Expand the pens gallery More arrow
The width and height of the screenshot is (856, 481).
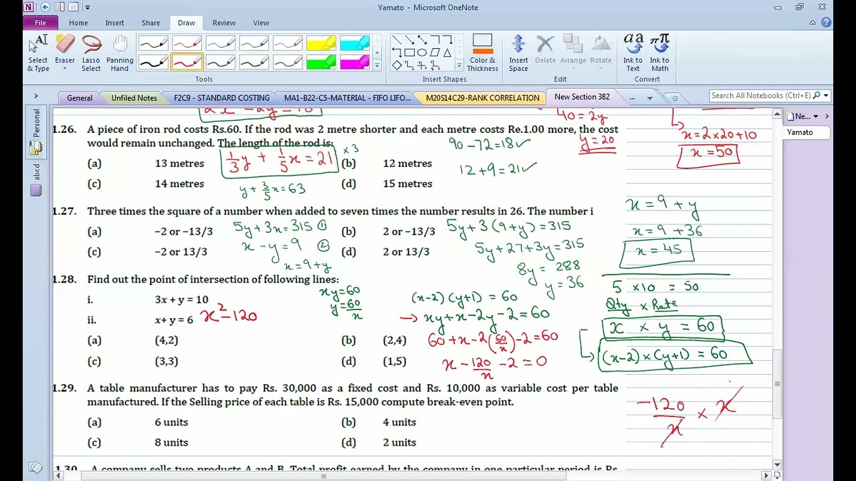[377, 65]
